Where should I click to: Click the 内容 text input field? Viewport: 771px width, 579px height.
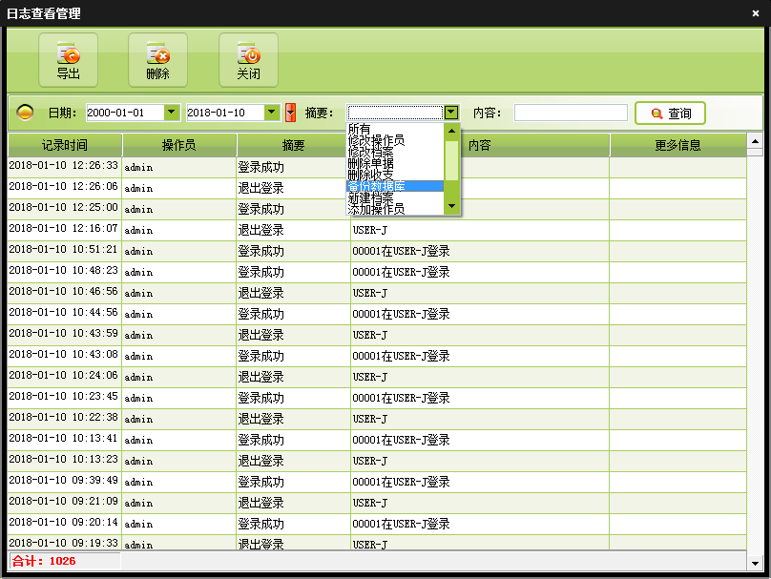(571, 113)
